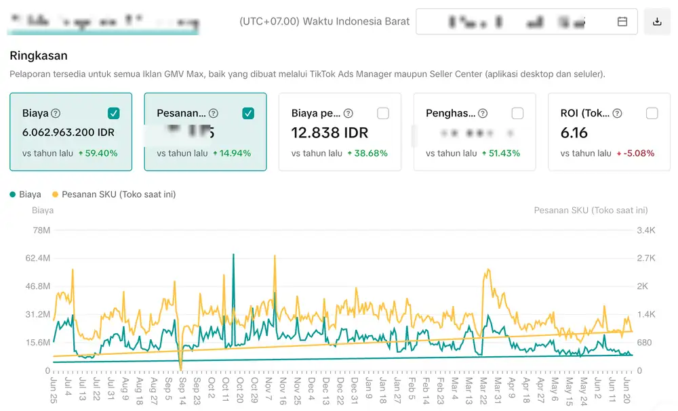The width and height of the screenshot is (678, 411).
Task: Click the 78M left axis label
Action: click(41, 230)
